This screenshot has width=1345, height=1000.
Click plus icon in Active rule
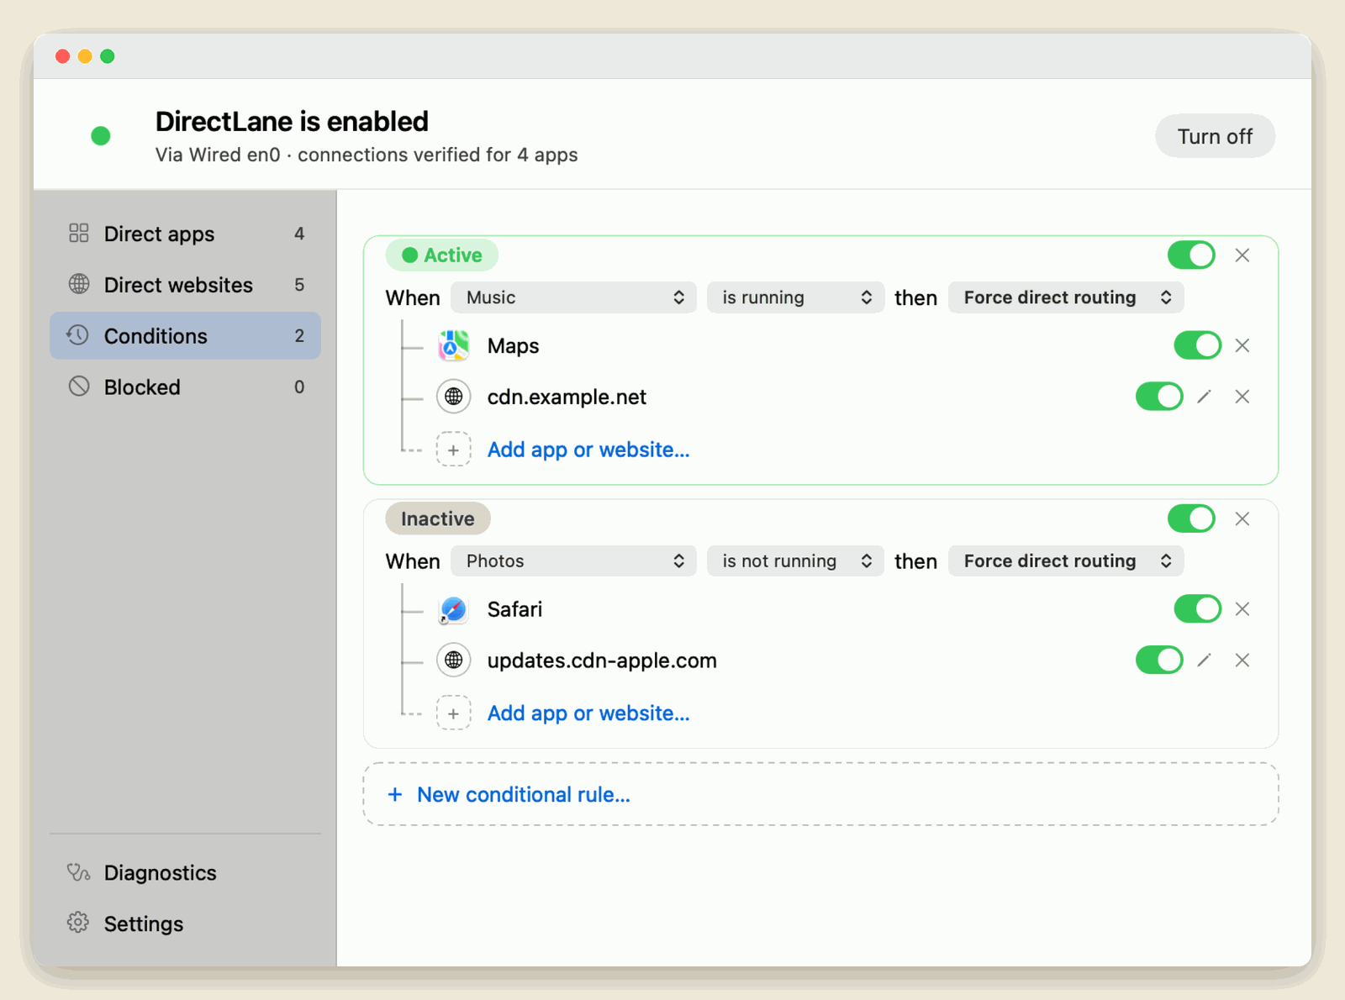[x=453, y=450]
